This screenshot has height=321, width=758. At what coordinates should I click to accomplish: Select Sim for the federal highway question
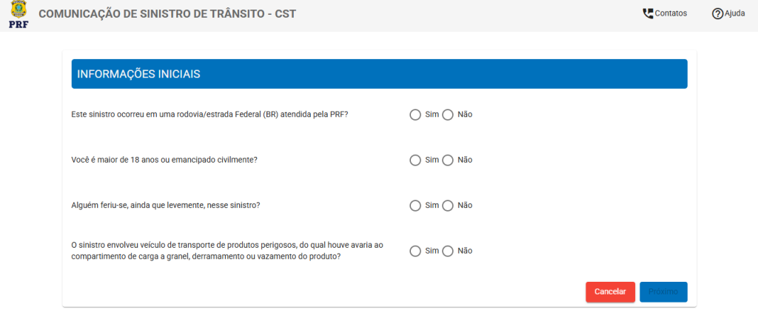click(x=415, y=115)
